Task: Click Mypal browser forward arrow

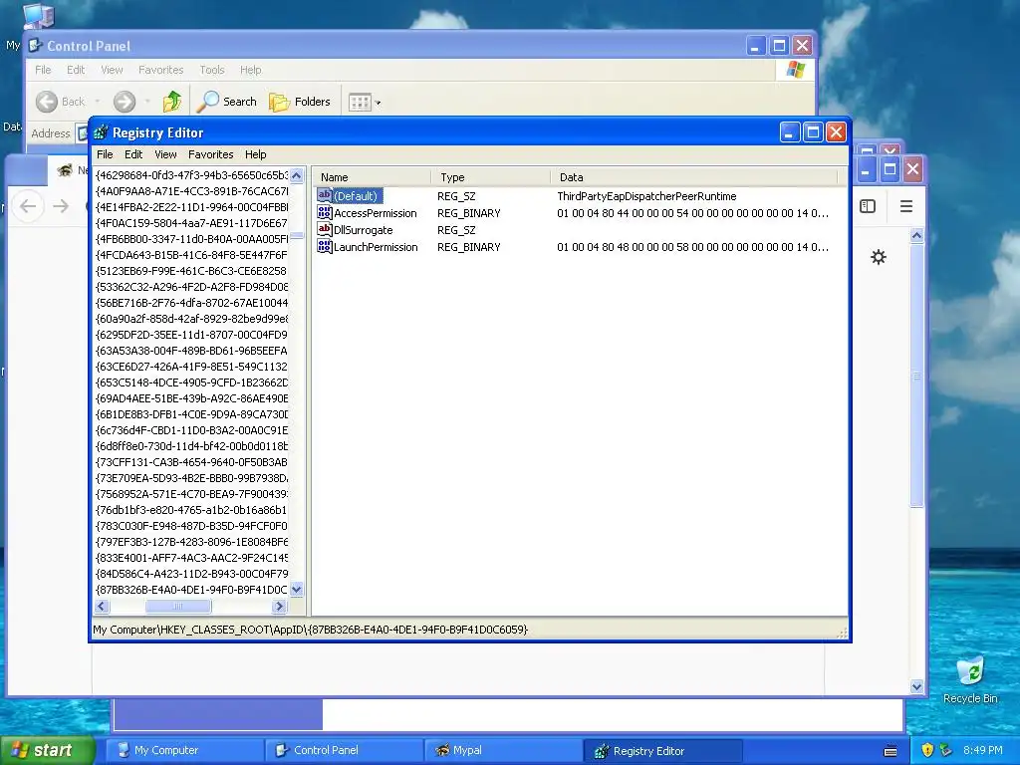Action: (x=61, y=206)
